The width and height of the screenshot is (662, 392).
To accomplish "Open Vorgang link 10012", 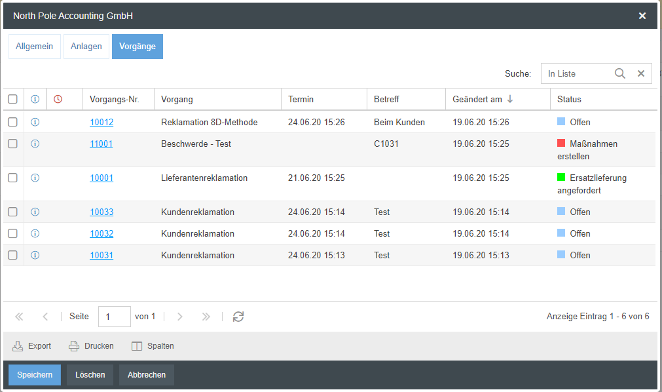I will click(x=101, y=122).
